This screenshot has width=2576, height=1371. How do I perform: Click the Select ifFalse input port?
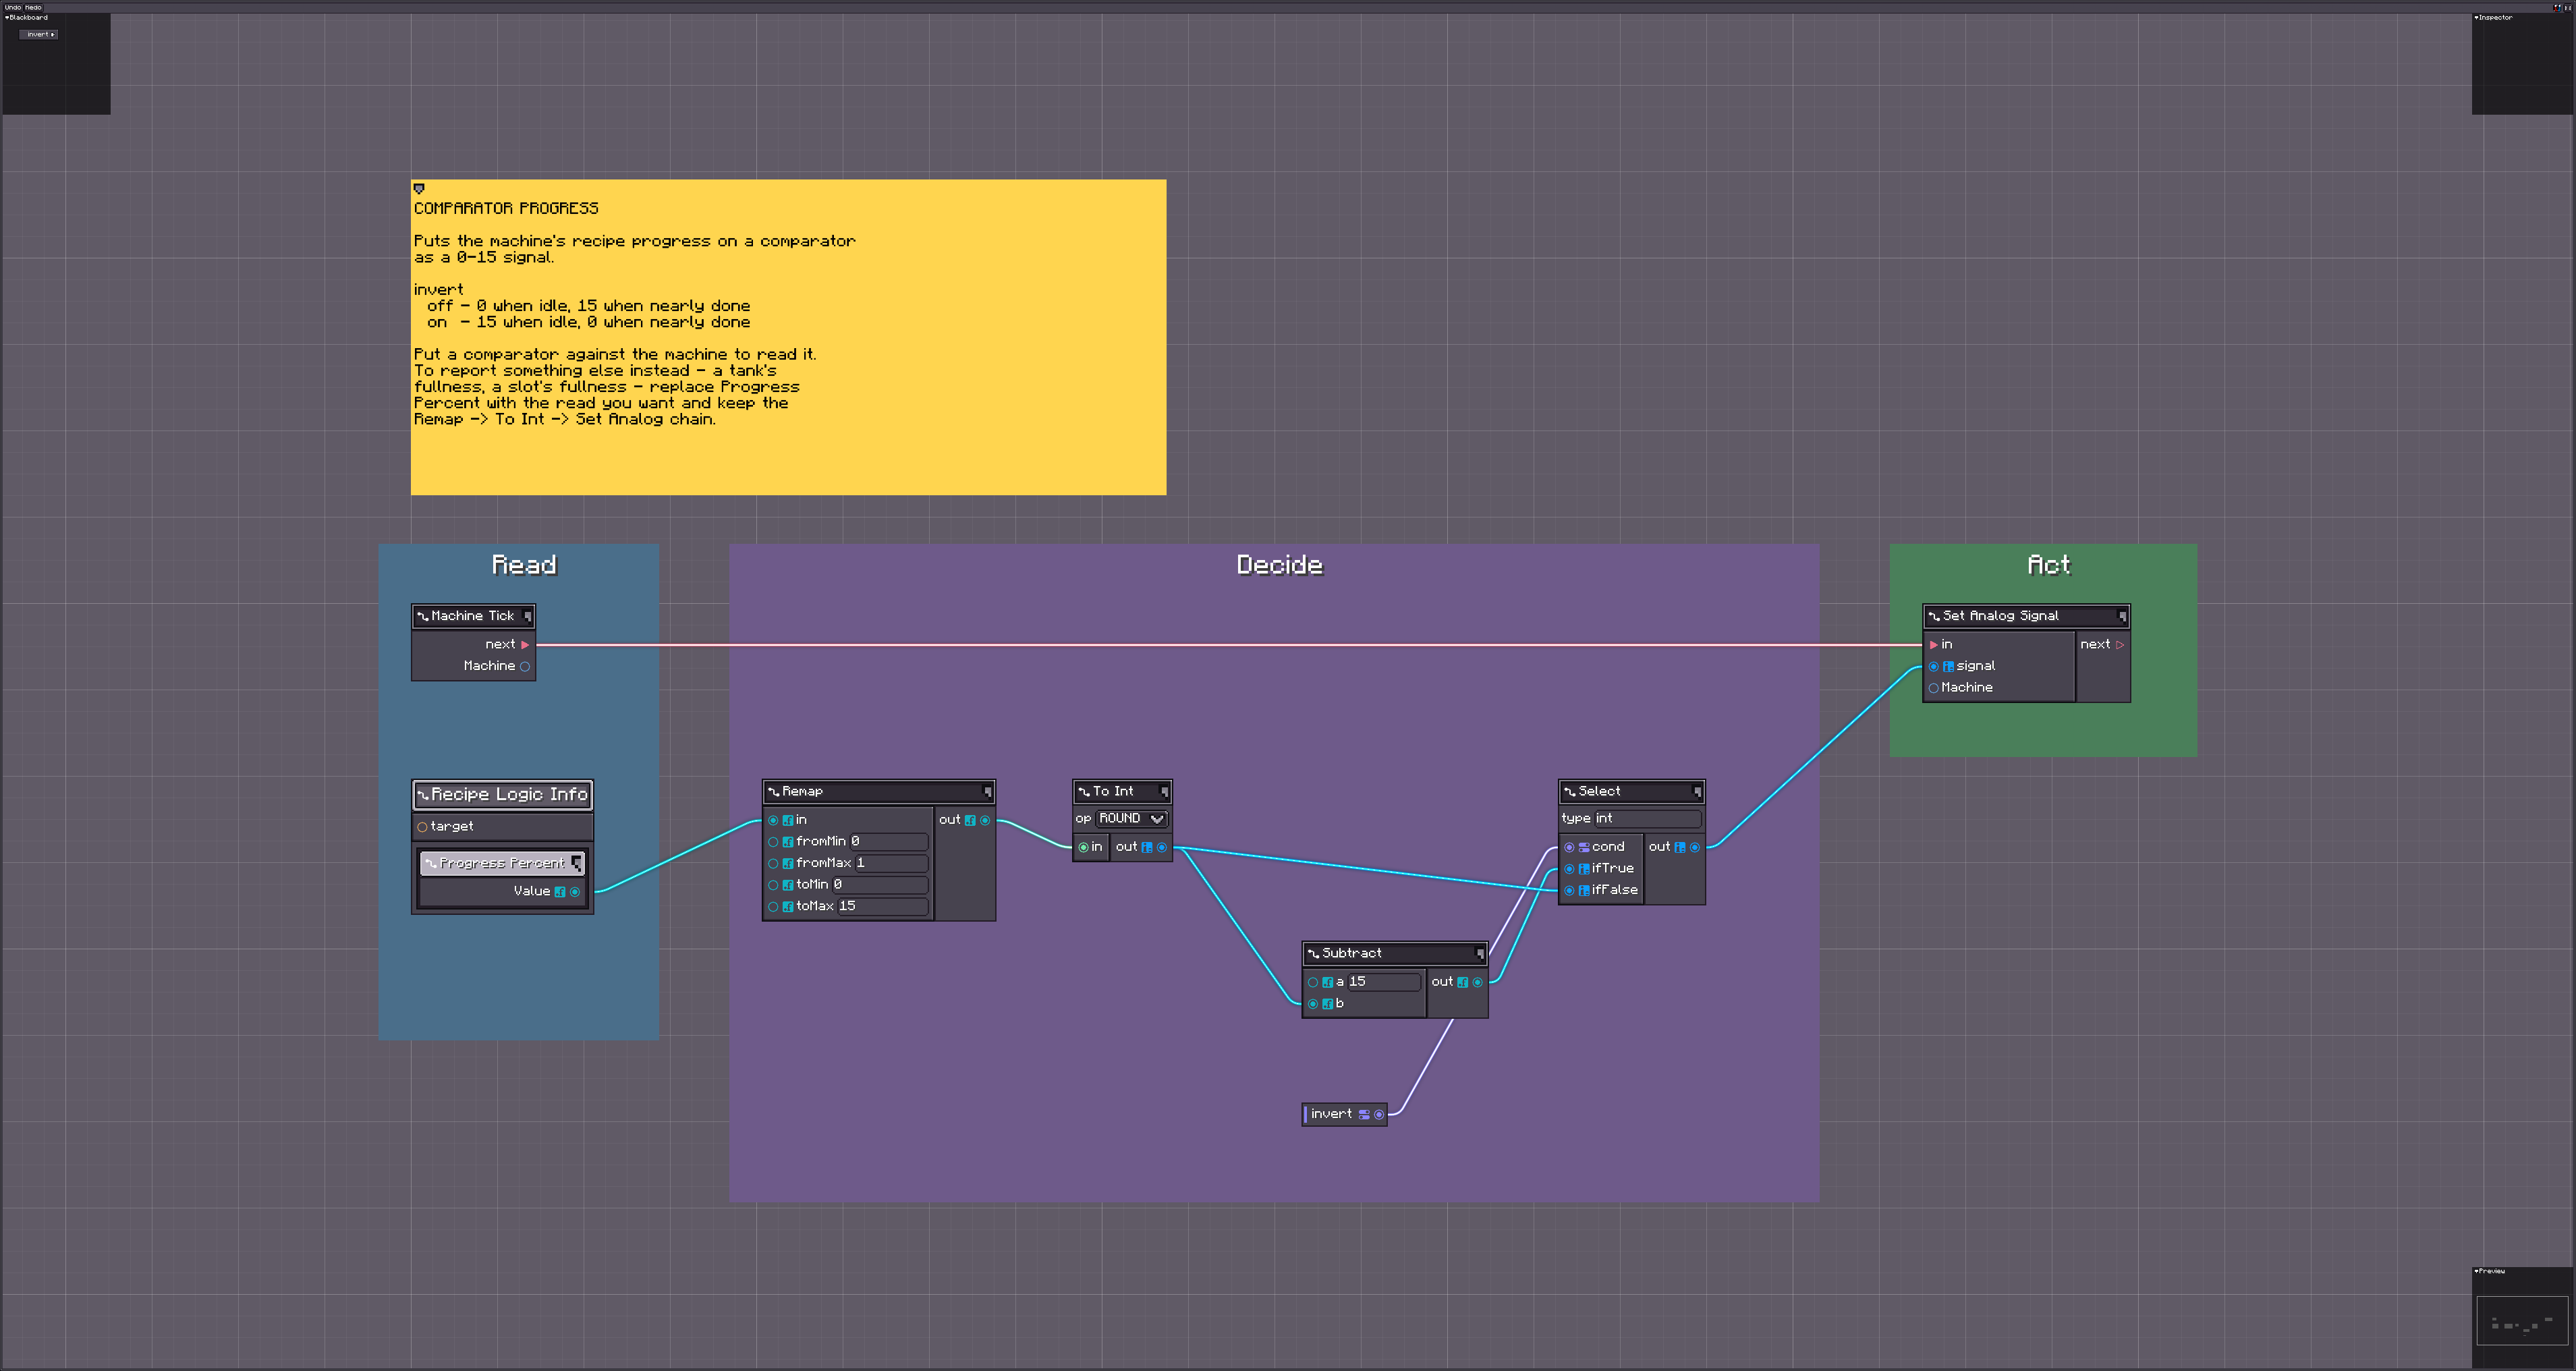point(1569,891)
